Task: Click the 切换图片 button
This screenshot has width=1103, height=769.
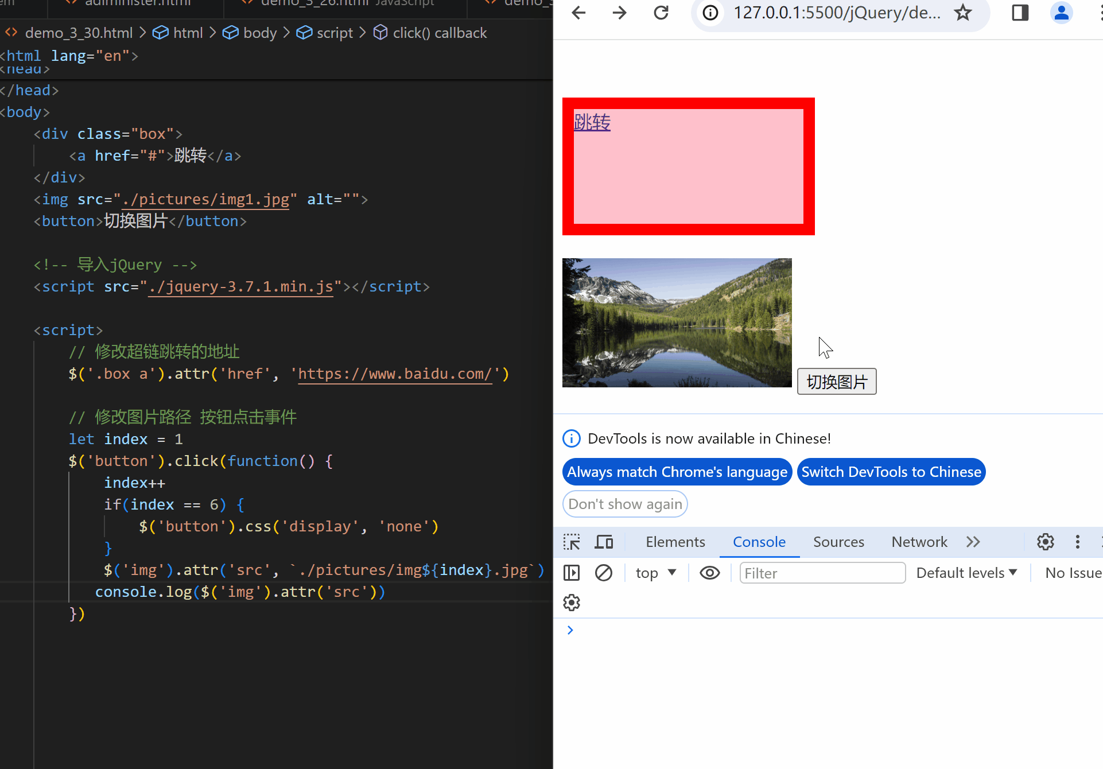Action: tap(836, 382)
